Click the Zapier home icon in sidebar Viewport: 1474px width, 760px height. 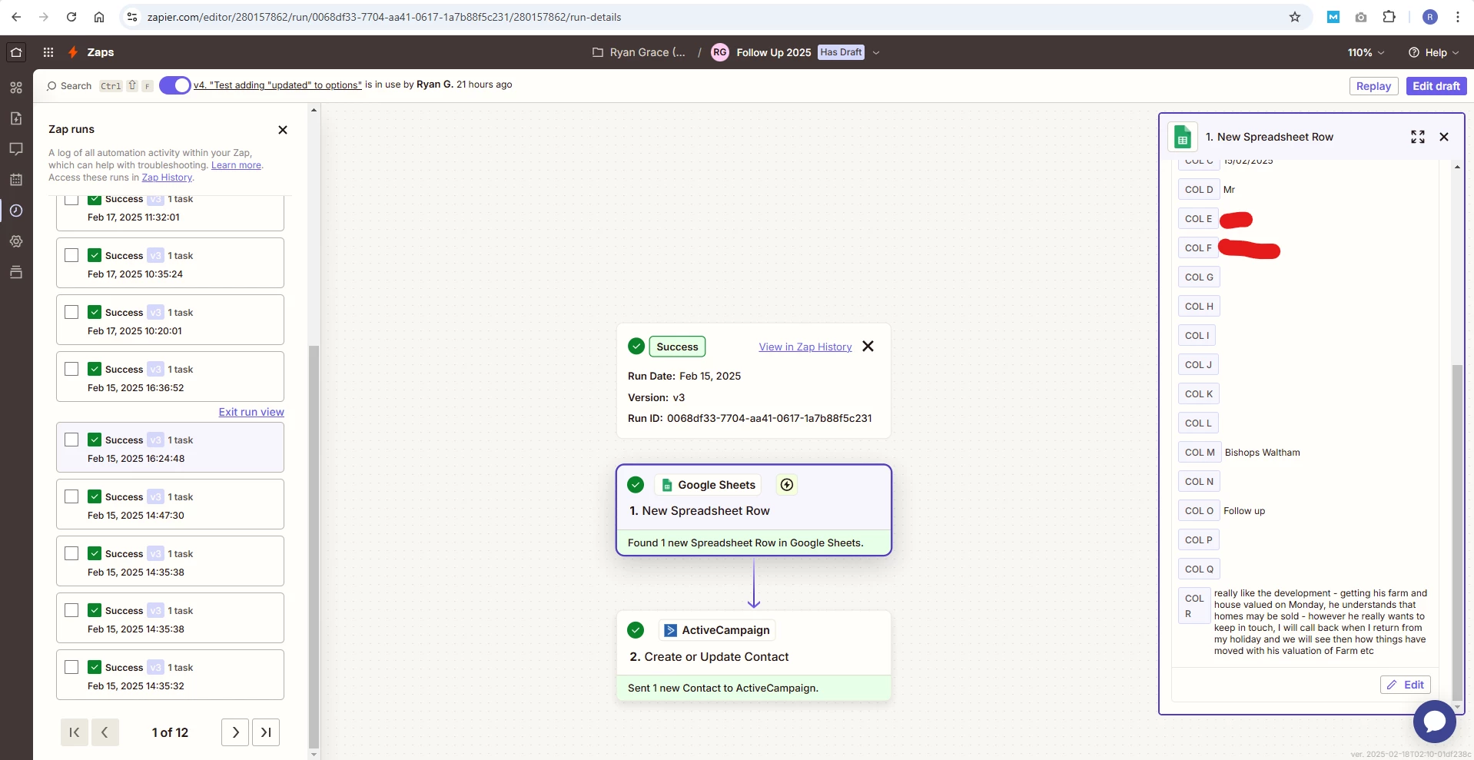(x=16, y=52)
